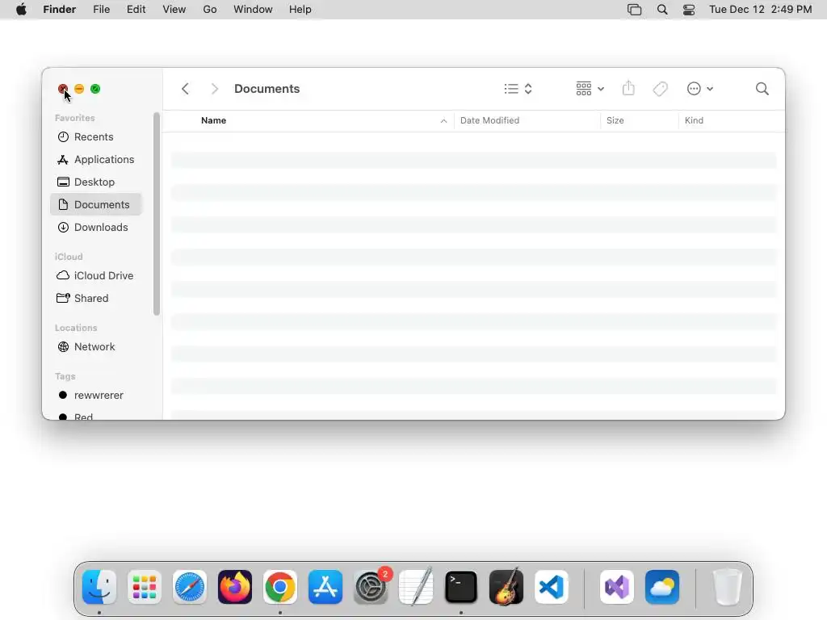Close the Finder window with red button
This screenshot has width=827, height=620.
[x=63, y=89]
